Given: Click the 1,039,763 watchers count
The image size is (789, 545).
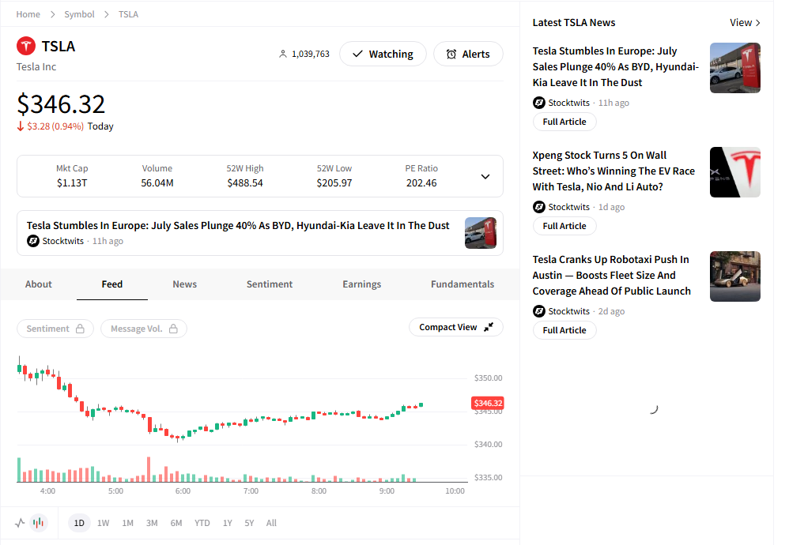Looking at the screenshot, I should tap(311, 54).
